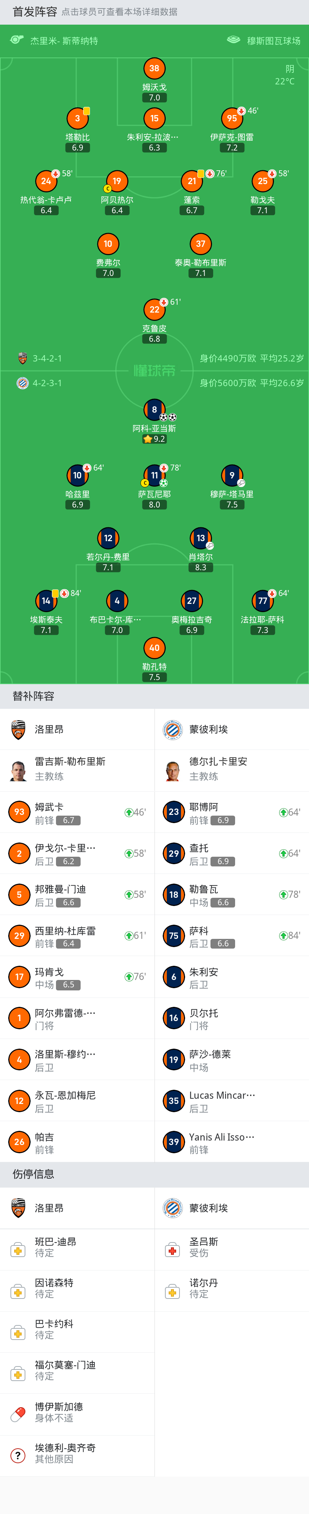Click the 4-2-3-1 formation label

coord(47,383)
